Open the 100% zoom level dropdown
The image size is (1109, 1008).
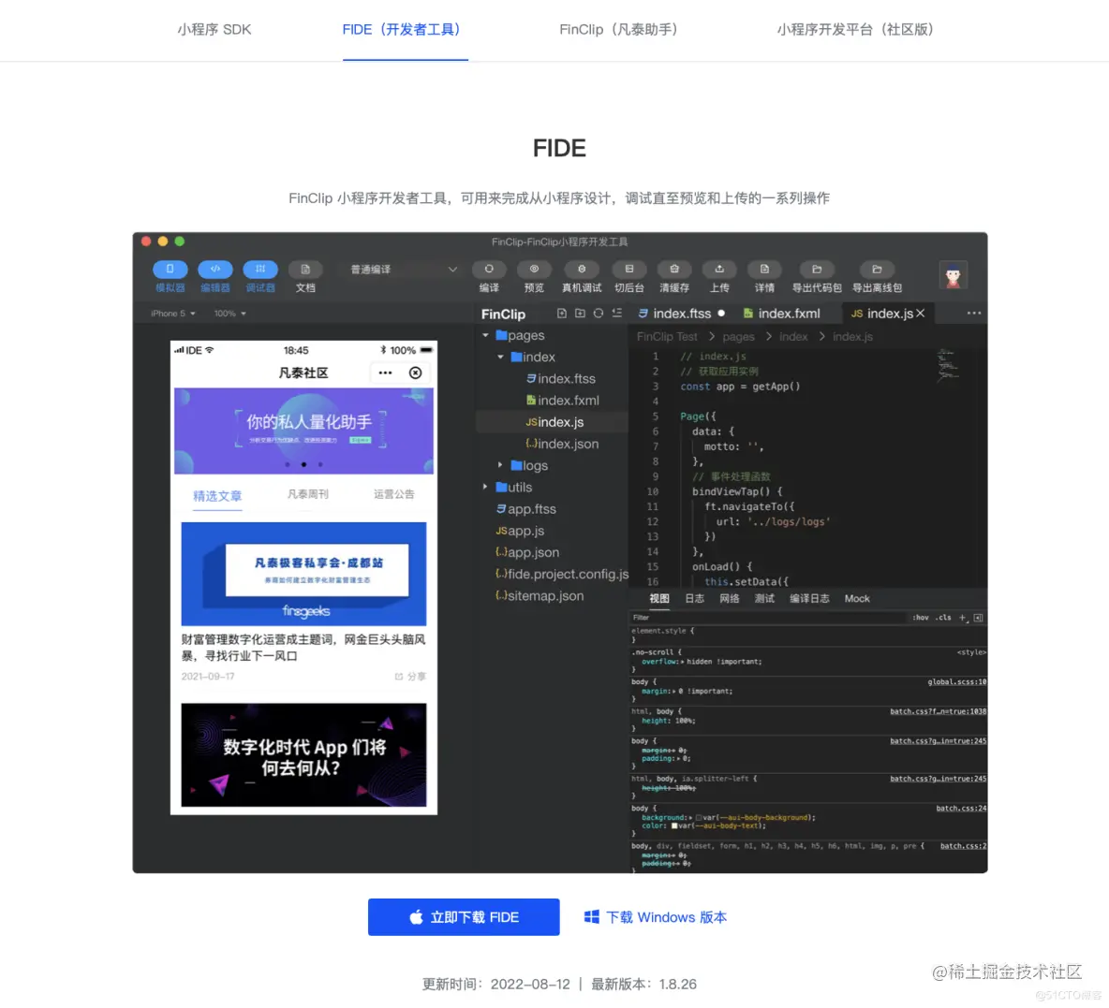click(229, 314)
